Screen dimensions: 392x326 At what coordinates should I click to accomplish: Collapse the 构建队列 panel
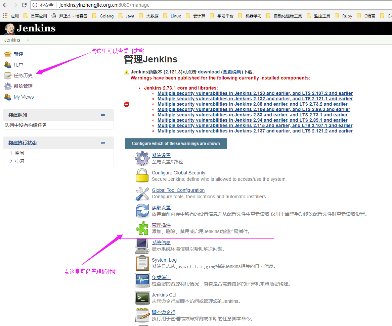coord(103,115)
